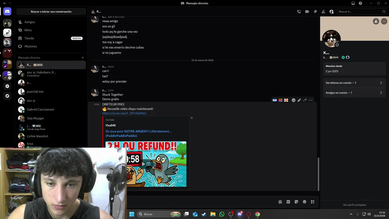Image resolution: width=389 pixels, height=219 pixels.
Task: Open the Nitro page
Action: point(51,30)
